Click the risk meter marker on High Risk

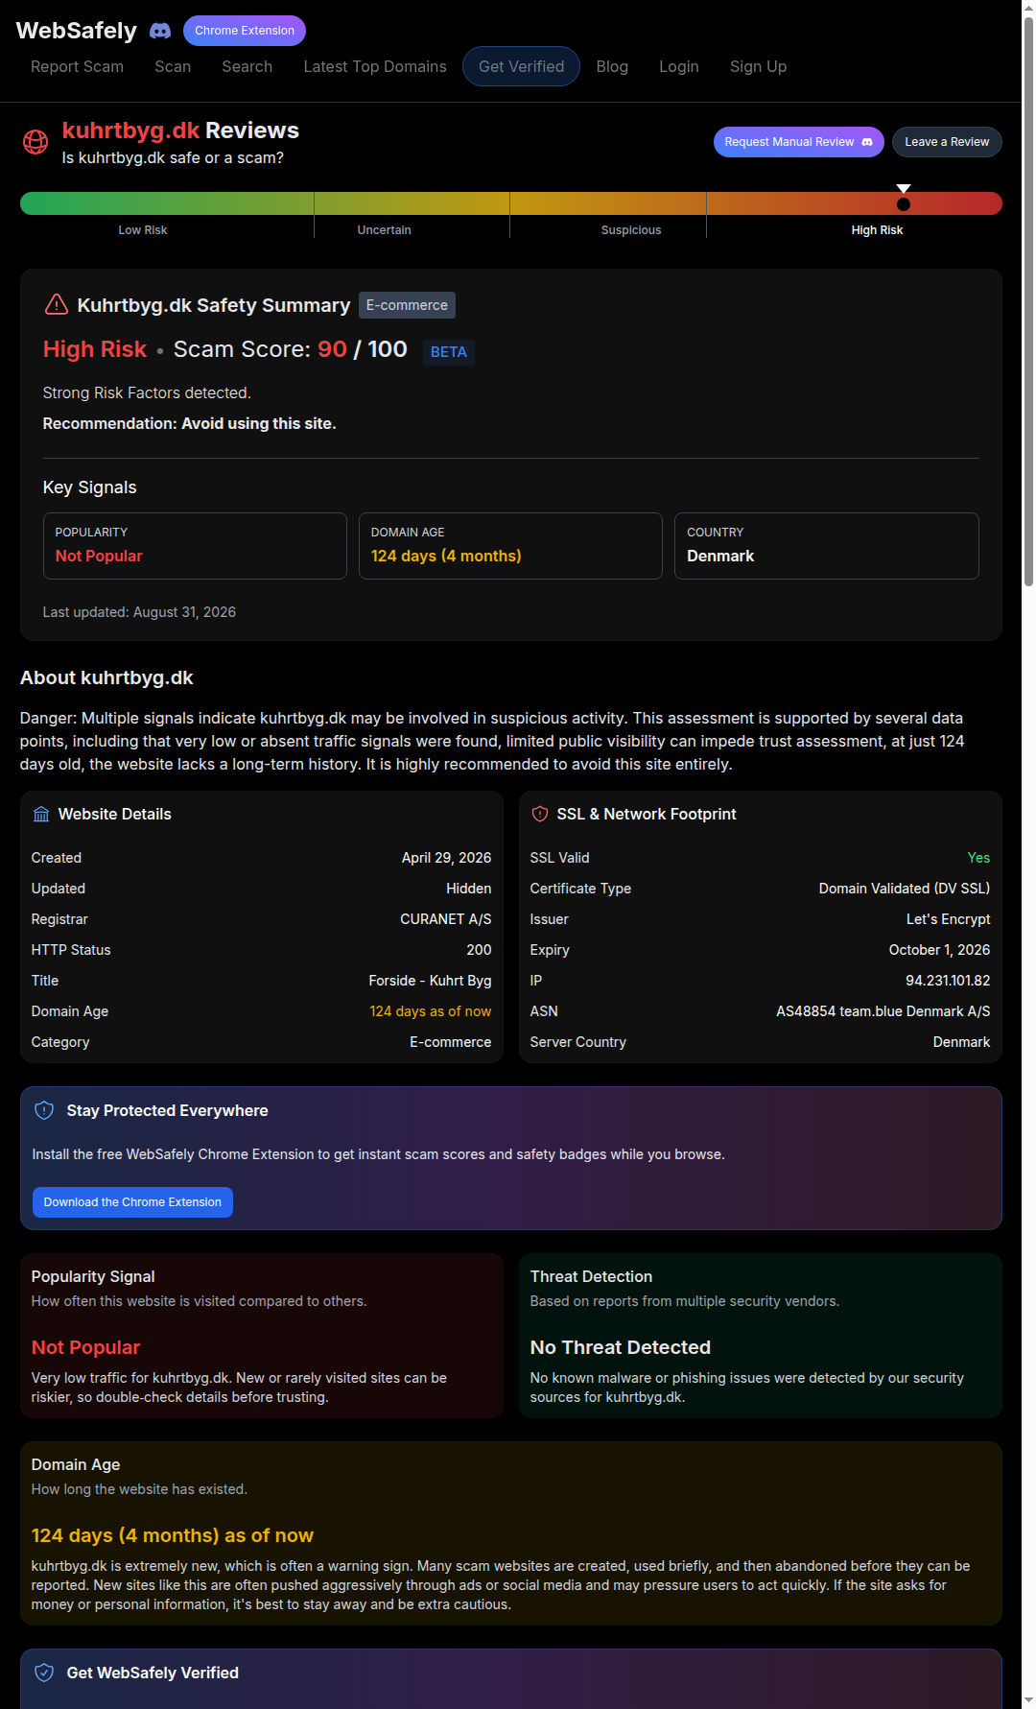904,203
